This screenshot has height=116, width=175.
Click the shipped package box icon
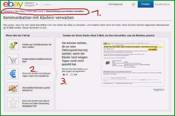click(13, 88)
